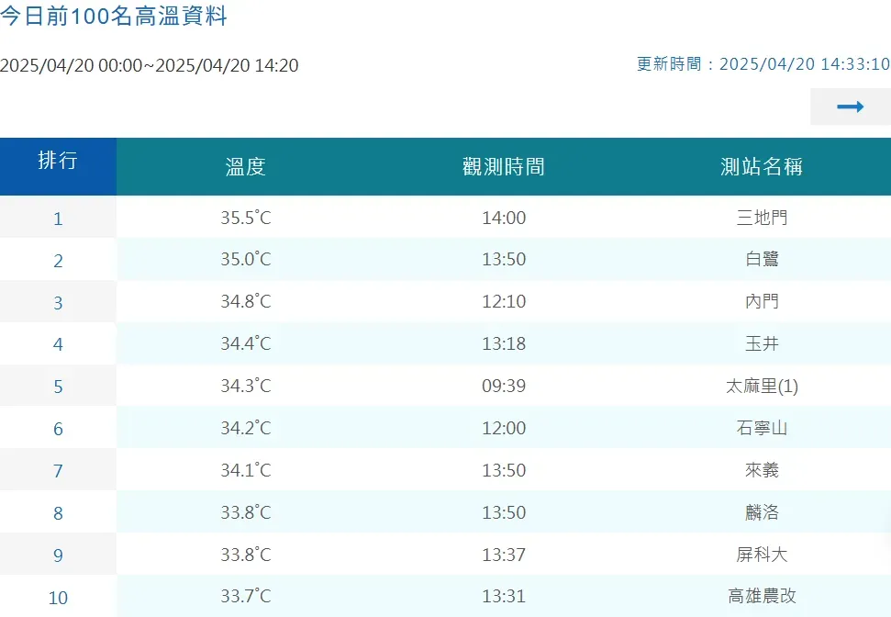Click rank number 4 cell

point(58,343)
